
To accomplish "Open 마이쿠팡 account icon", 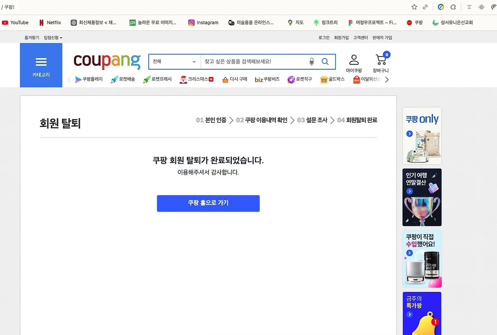I will (x=354, y=64).
